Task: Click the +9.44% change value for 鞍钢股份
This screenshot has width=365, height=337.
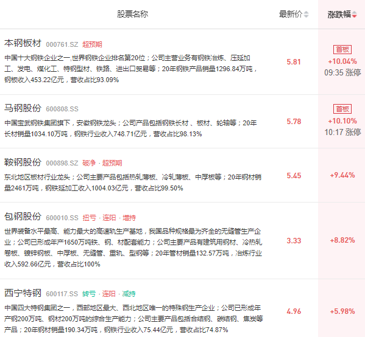Action: pos(342,175)
